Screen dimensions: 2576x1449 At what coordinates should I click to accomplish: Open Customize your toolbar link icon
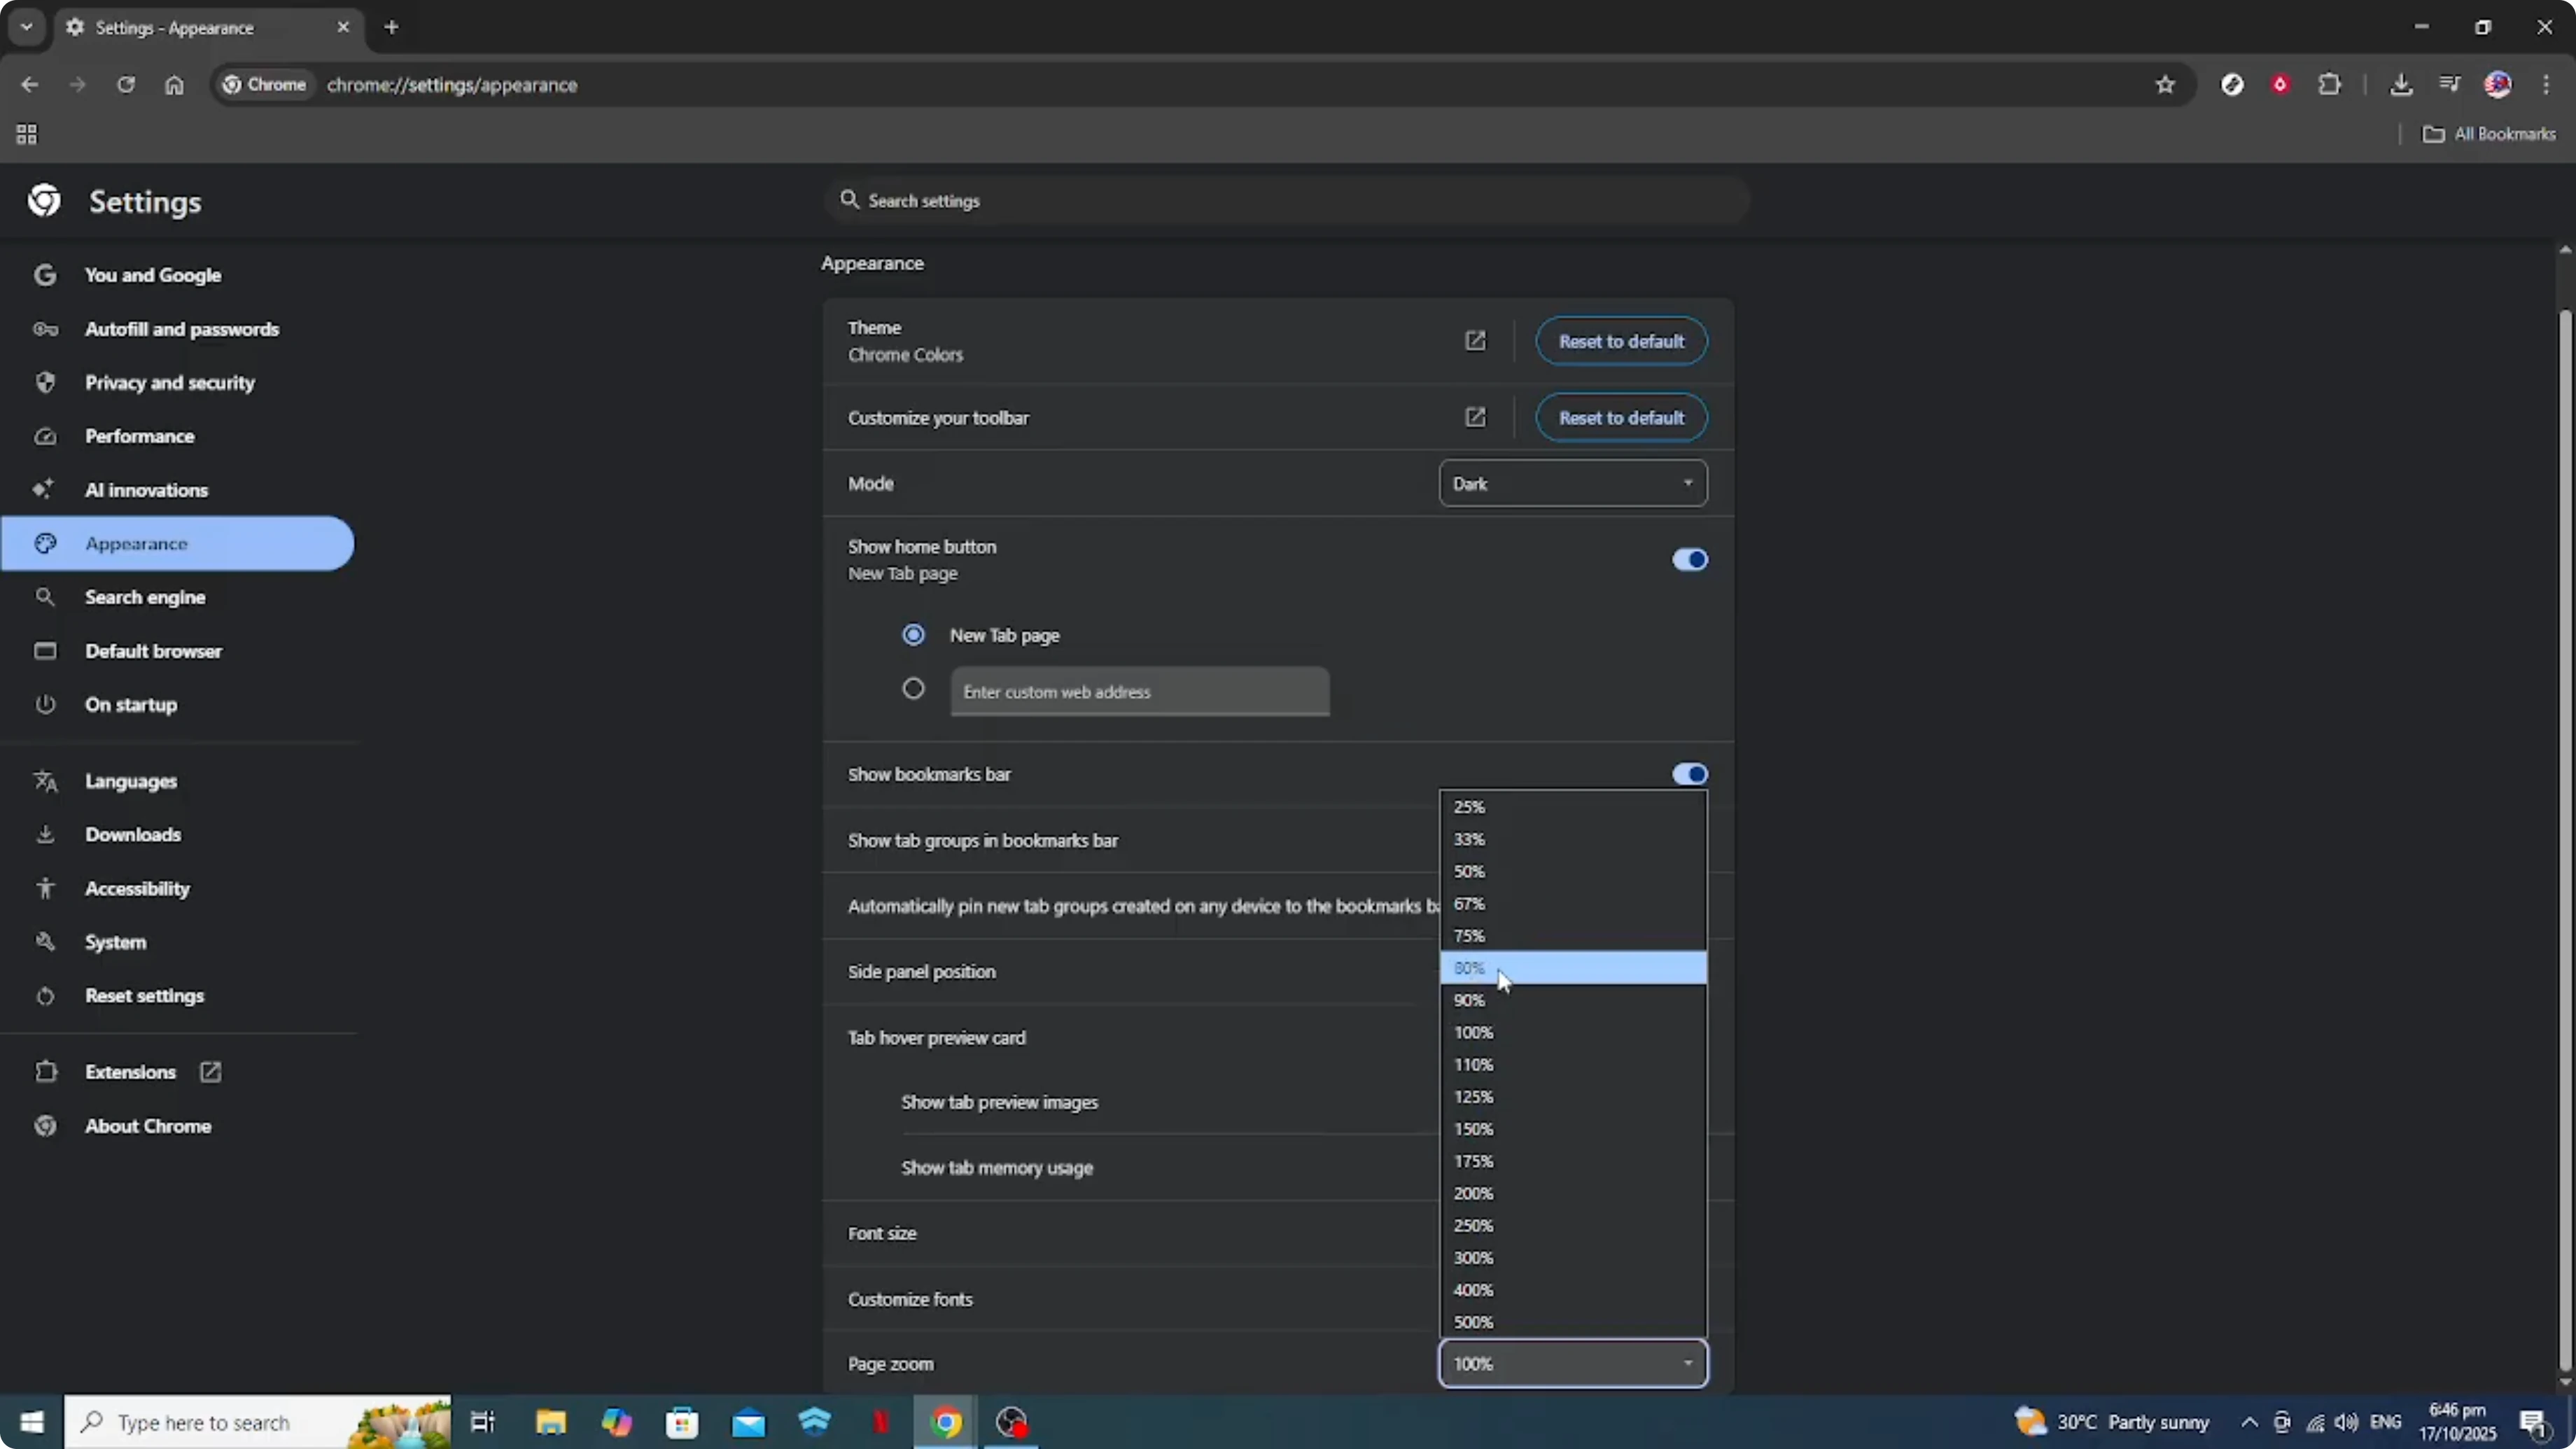pyautogui.click(x=1475, y=417)
